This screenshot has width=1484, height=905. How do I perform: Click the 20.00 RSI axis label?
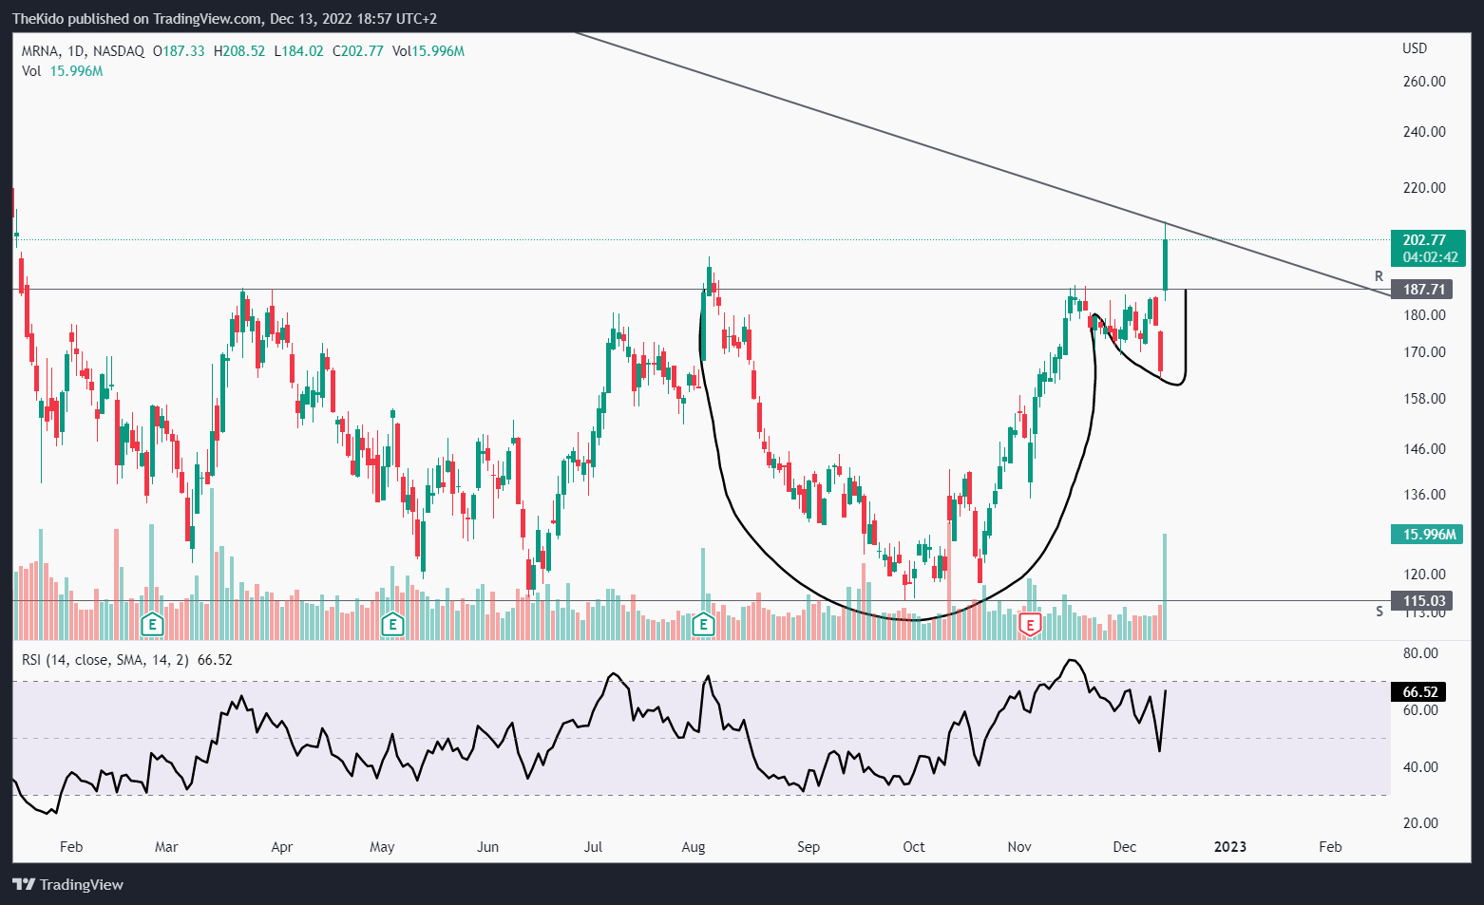(1420, 823)
